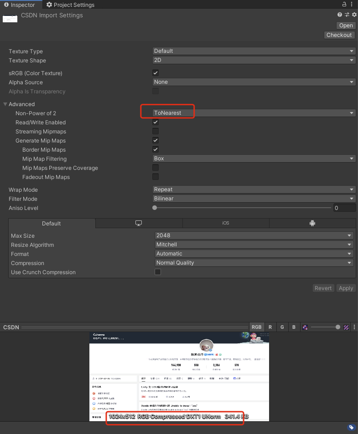Open the Filter Mode dropdown

click(254, 199)
